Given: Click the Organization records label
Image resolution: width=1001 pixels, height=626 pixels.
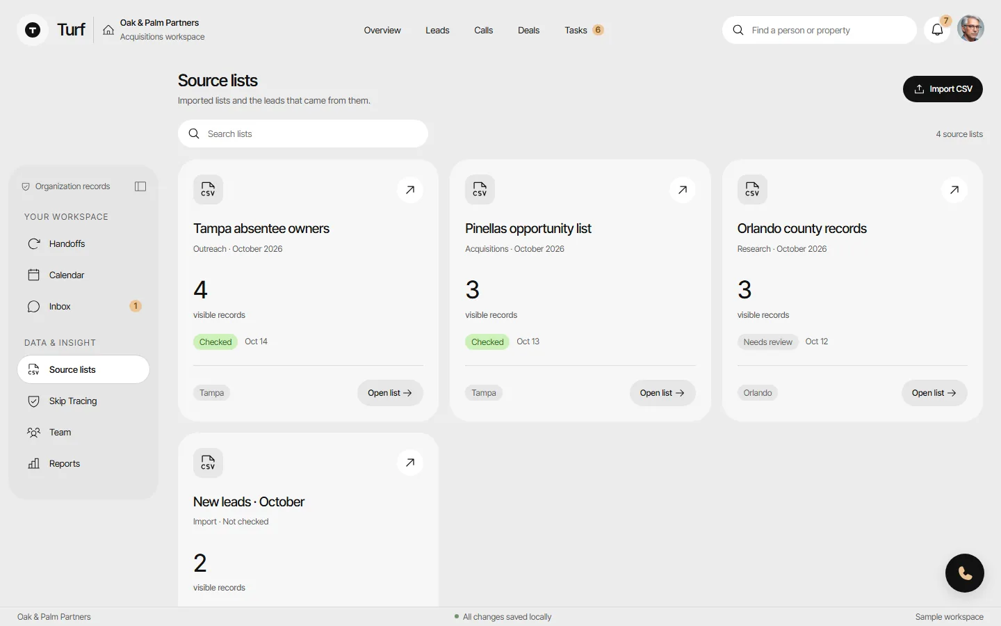Looking at the screenshot, I should 73,186.
